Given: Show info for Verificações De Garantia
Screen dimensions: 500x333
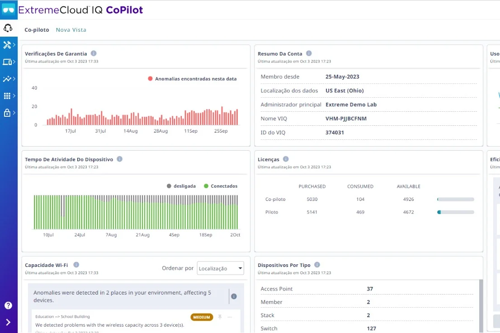Looking at the screenshot, I should [x=94, y=53].
